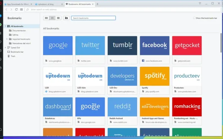Select Bookmarks bar in sidebar
The image size is (223, 139).
tap(17, 52)
